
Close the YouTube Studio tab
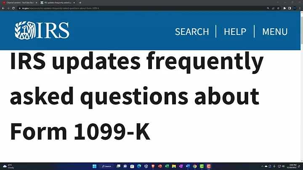(x=36, y=3)
